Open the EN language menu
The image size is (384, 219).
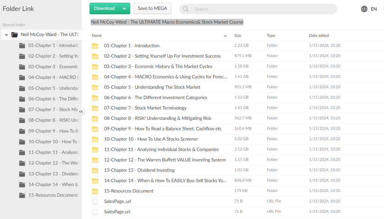[373, 9]
